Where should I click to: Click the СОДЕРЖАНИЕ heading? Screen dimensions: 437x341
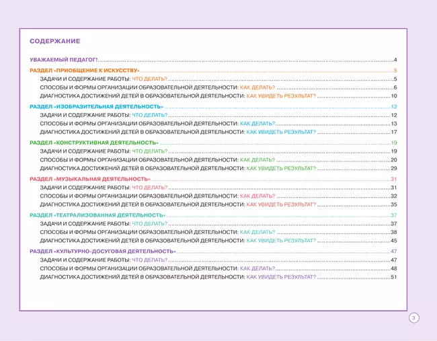pos(55,42)
